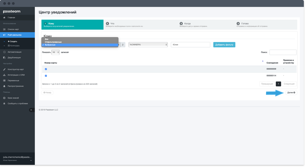Click the passteam logo
Image resolution: width=306 pixels, height=167 pixels.
tap(12, 11)
